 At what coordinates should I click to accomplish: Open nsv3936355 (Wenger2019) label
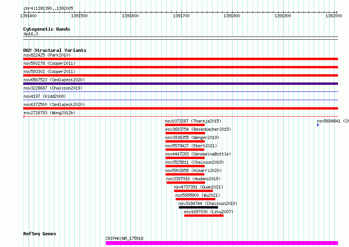click(x=192, y=137)
